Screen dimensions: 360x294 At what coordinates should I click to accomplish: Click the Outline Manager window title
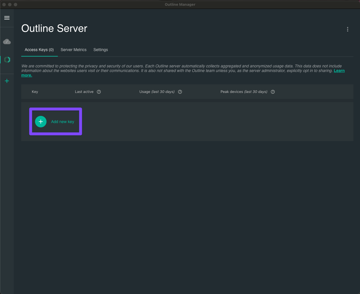[180, 4]
